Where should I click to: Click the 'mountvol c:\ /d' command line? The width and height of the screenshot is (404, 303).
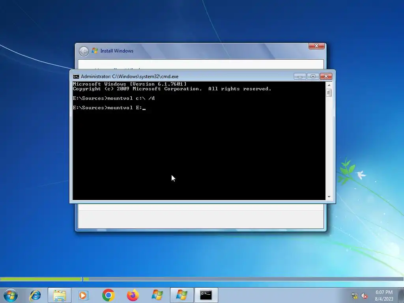114,98
